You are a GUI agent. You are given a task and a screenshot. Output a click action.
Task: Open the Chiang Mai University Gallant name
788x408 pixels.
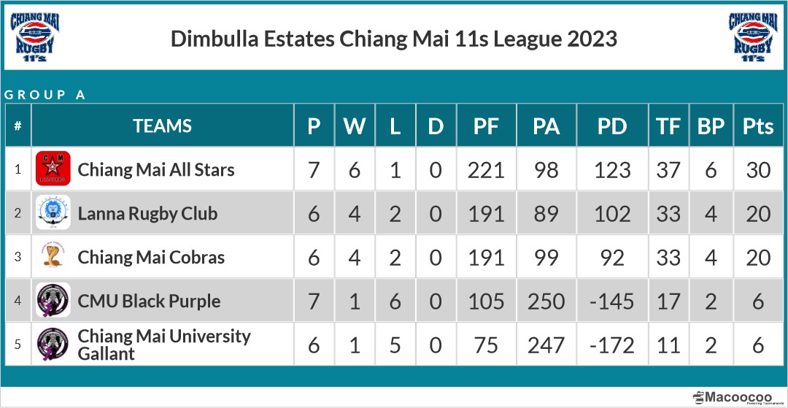[164, 345]
